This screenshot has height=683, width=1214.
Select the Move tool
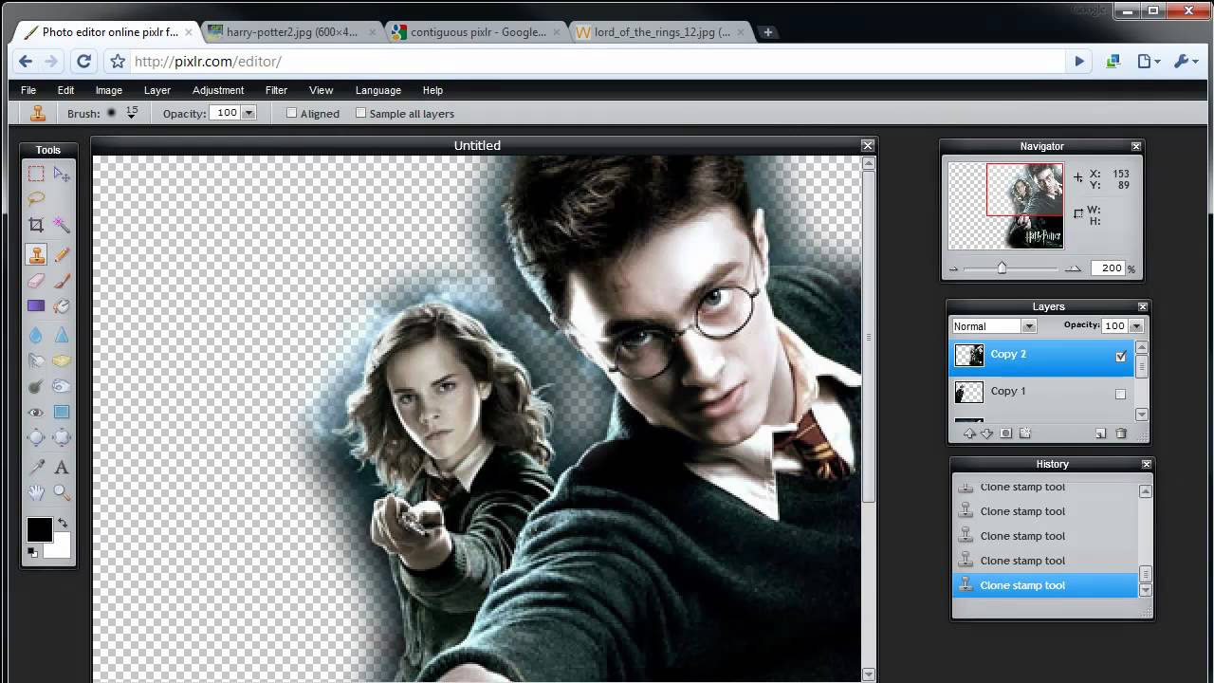[x=62, y=174]
